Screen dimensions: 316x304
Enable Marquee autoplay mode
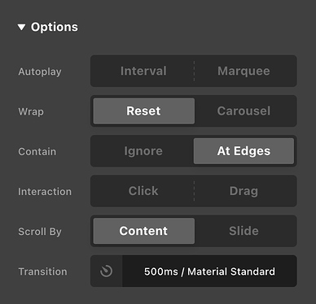(x=244, y=71)
